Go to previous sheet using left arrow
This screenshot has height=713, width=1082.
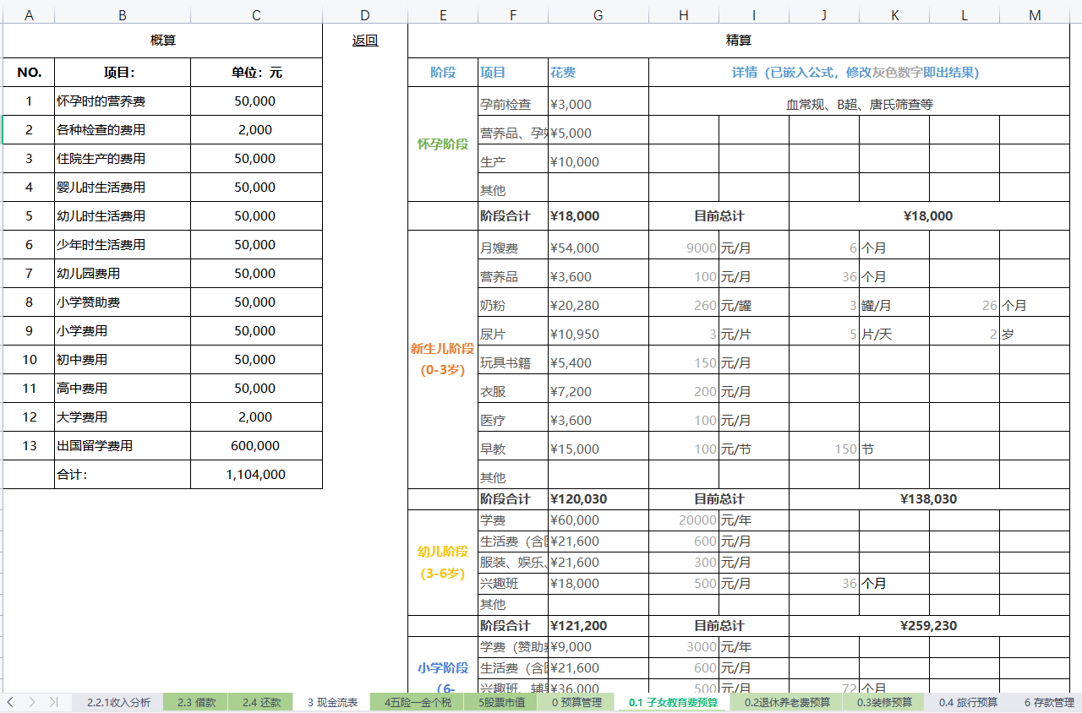click(x=11, y=702)
